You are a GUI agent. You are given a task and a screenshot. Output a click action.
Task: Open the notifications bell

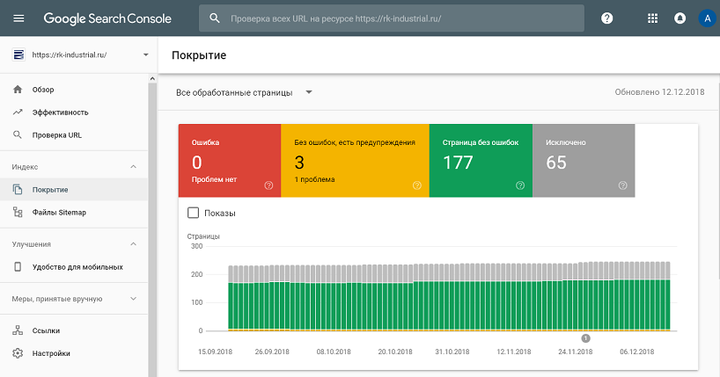(x=680, y=18)
